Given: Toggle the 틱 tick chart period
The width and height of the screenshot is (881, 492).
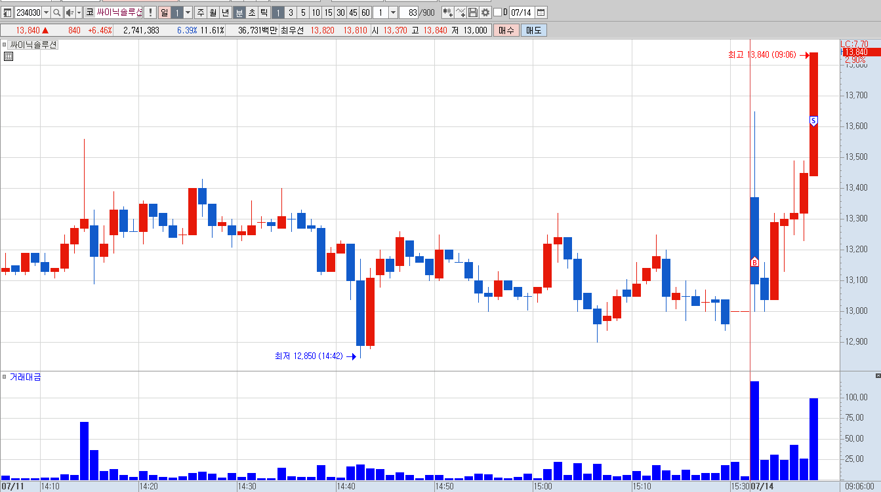Looking at the screenshot, I should [x=264, y=12].
